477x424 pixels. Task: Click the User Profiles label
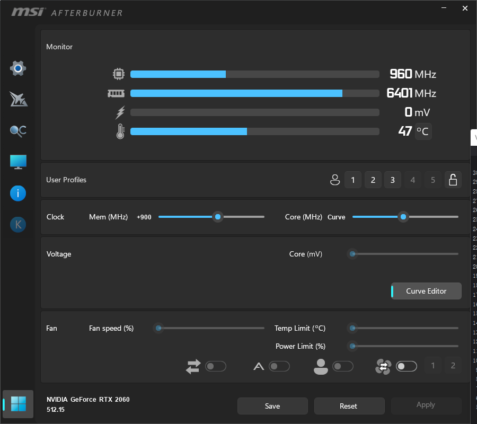[x=66, y=180]
